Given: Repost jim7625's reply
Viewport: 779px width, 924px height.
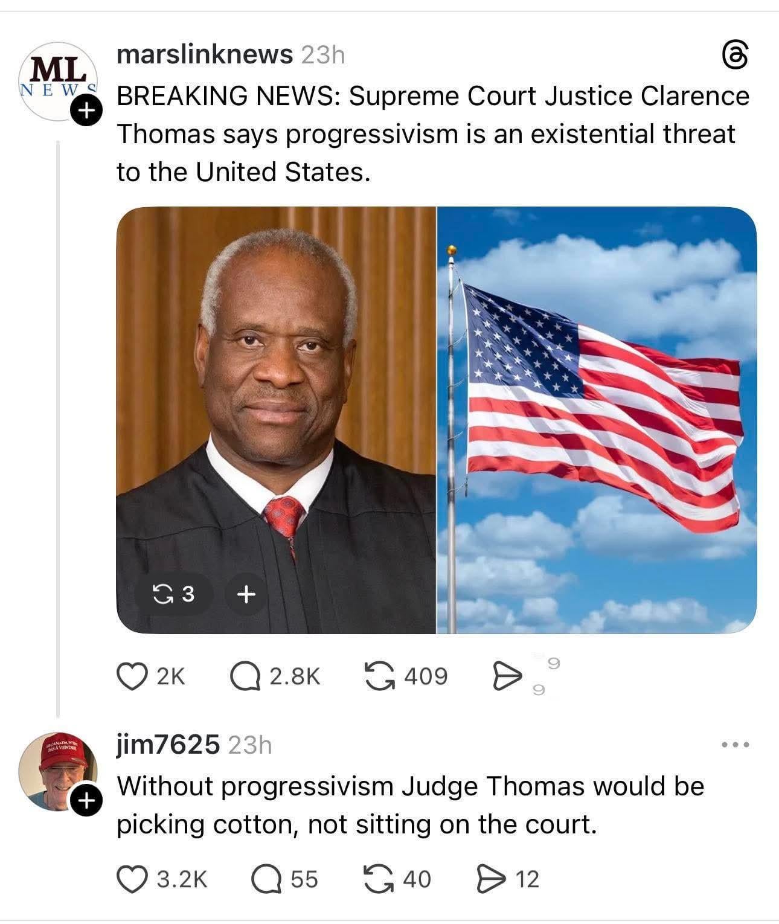Looking at the screenshot, I should (397, 879).
